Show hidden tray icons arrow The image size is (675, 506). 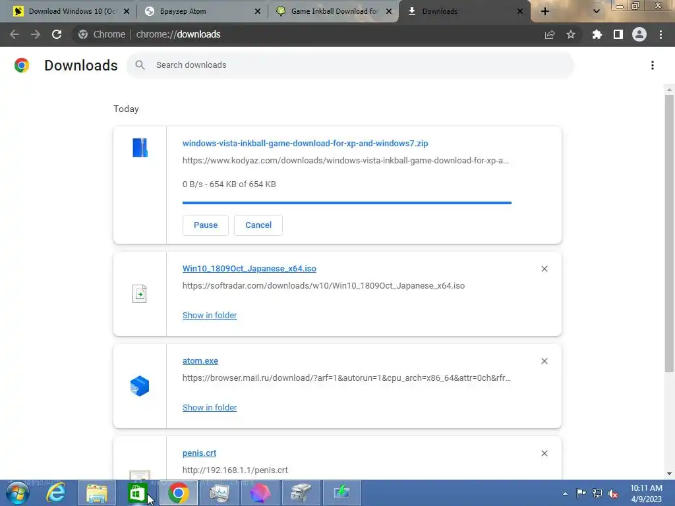(565, 493)
